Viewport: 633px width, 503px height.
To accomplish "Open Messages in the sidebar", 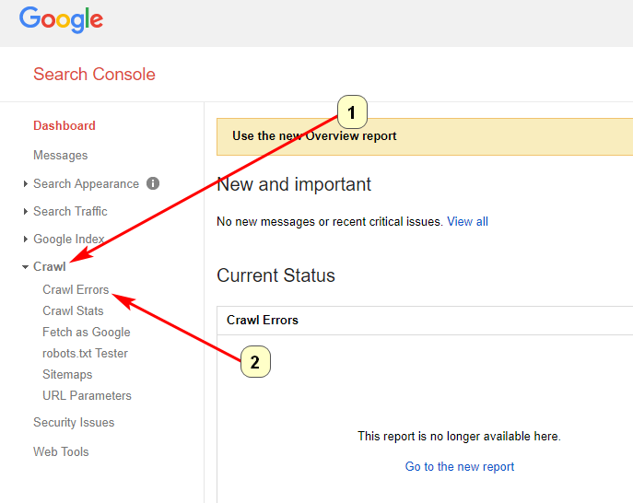I will tap(60, 156).
